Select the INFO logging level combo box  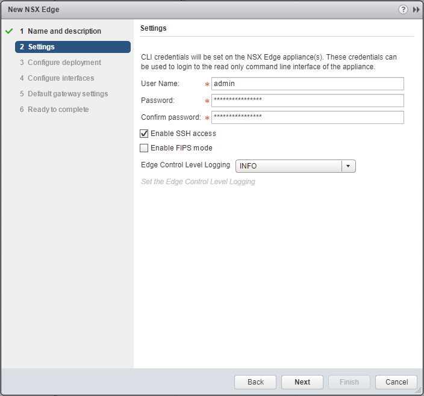pos(288,166)
